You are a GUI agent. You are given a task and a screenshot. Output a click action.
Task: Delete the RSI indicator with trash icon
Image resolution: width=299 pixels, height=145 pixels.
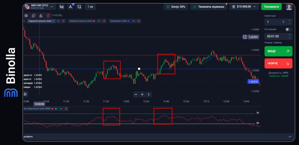[x=66, y=109]
